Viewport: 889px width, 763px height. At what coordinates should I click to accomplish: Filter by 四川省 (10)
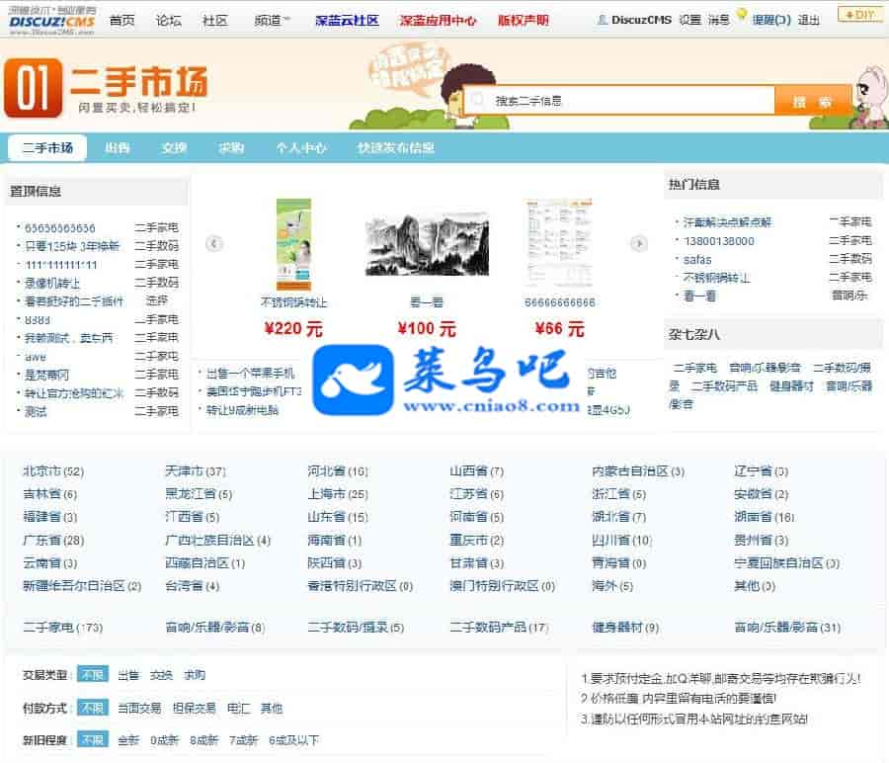pyautogui.click(x=622, y=540)
